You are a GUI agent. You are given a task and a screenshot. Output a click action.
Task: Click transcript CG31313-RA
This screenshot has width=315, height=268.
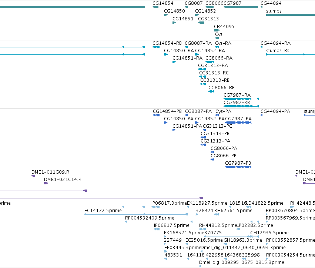point(202,69)
